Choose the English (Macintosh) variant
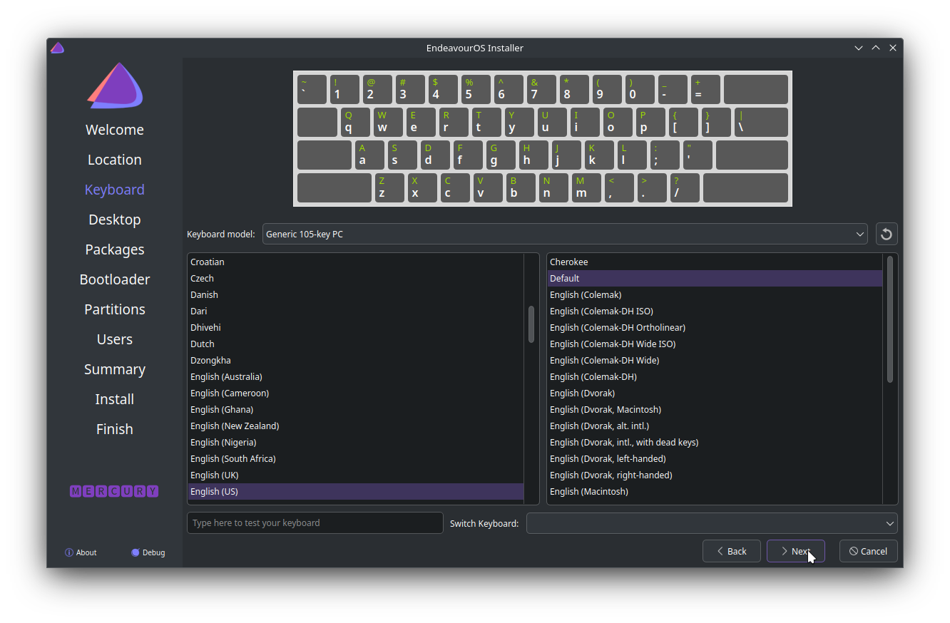 715,491
